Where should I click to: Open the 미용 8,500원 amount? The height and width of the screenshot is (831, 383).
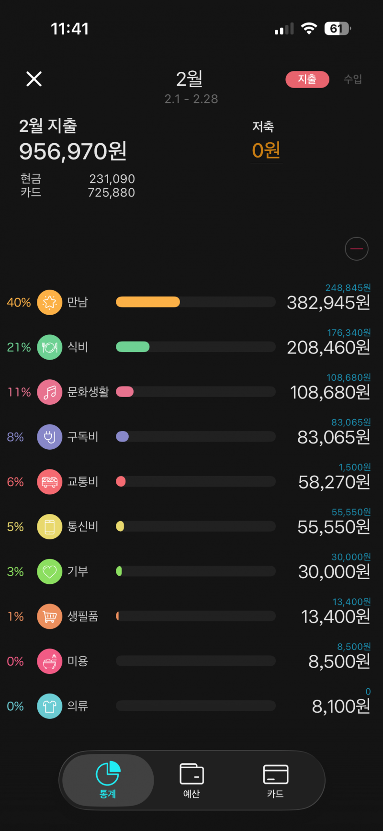pos(339,661)
